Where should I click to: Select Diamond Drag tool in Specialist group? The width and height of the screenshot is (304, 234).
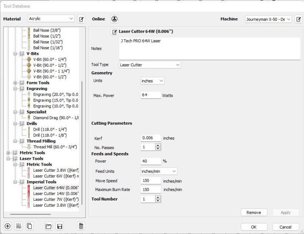[x=55, y=118]
